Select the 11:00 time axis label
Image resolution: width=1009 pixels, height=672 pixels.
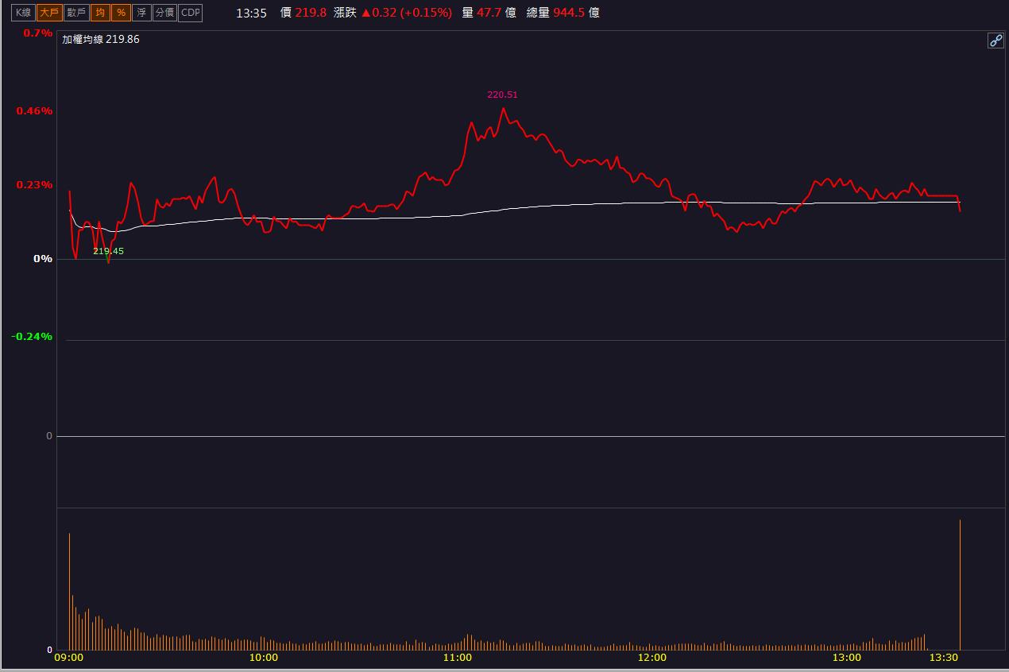[x=458, y=658]
